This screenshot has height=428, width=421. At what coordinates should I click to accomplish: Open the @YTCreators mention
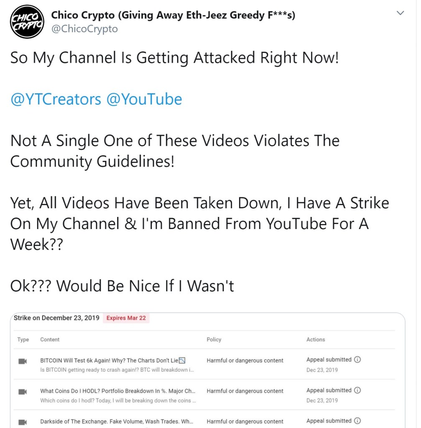coord(56,99)
